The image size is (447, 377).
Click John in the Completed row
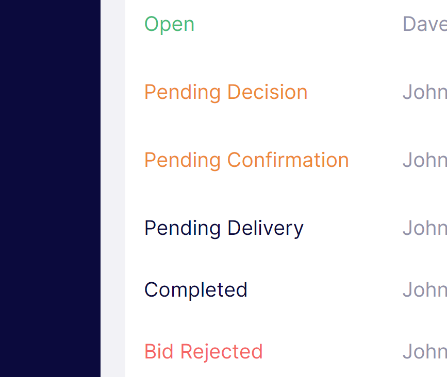click(x=425, y=290)
